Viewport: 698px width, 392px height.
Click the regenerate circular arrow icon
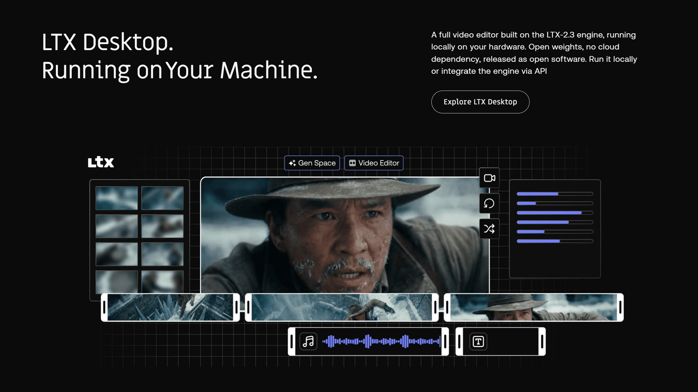click(x=489, y=204)
